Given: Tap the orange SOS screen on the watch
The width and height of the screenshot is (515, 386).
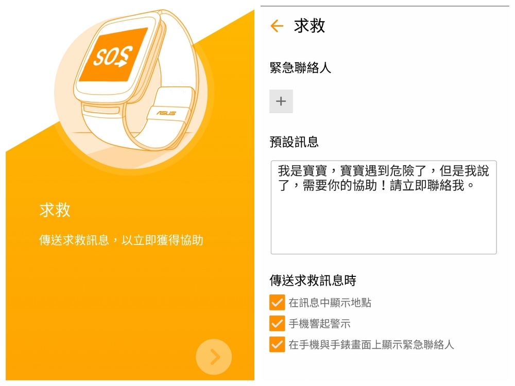Looking at the screenshot, I should pyautogui.click(x=113, y=55).
